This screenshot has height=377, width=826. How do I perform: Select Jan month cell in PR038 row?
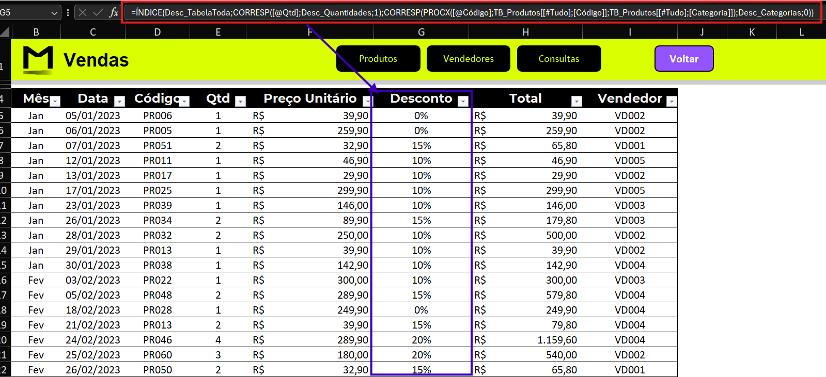point(36,265)
